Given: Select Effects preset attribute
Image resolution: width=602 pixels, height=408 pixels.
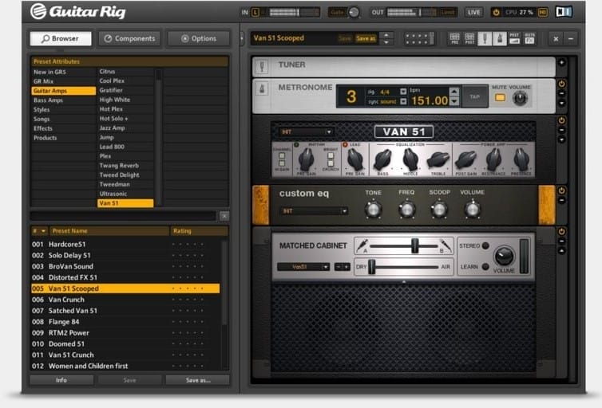Looking at the screenshot, I should coord(64,128).
